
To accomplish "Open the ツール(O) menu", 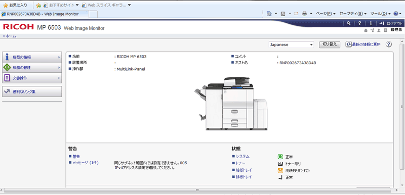I will click(380, 14).
